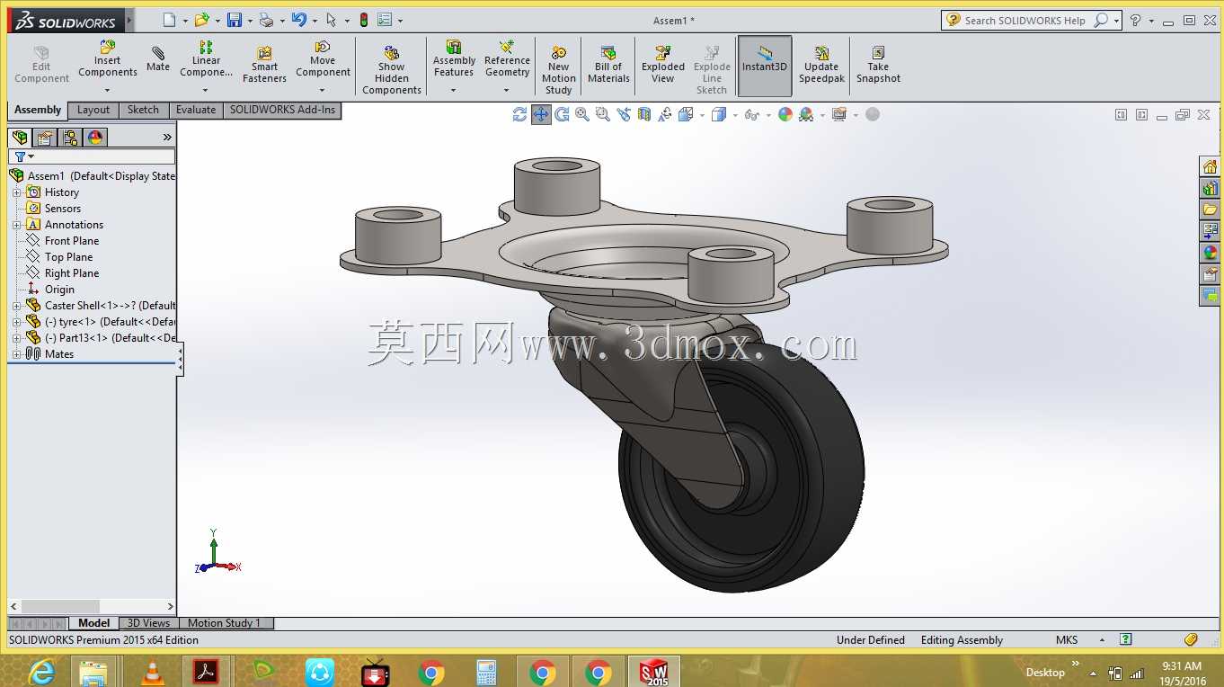
Task: Click the Insert Components tool
Action: (x=108, y=59)
